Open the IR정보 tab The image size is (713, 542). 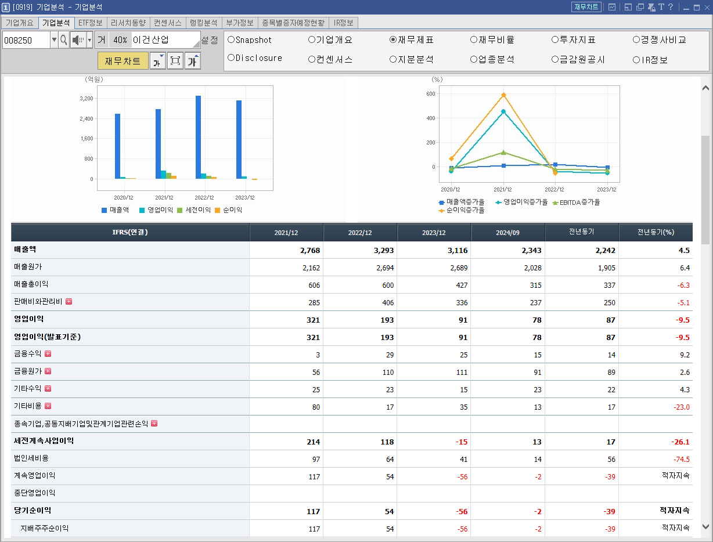point(344,23)
